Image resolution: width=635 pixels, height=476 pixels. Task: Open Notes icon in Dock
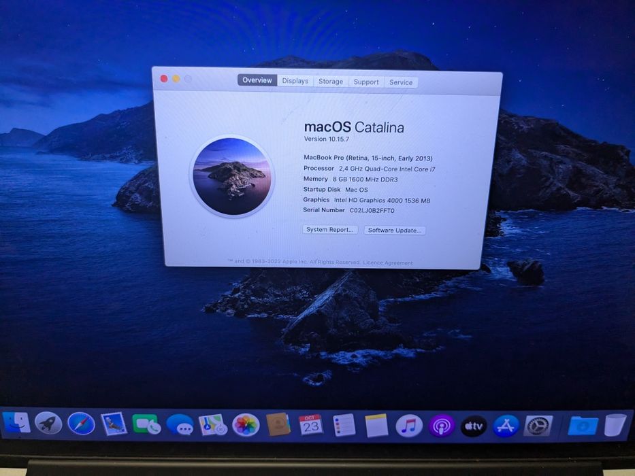[376, 426]
